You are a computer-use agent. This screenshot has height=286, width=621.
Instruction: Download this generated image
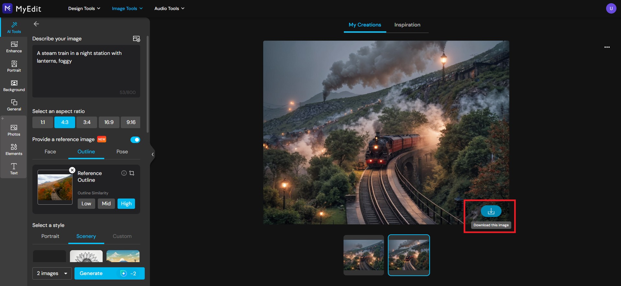[x=491, y=211]
